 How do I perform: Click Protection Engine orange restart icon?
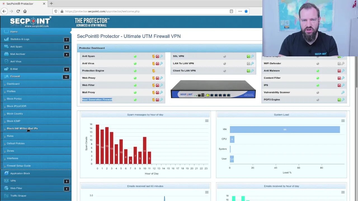click(x=154, y=71)
